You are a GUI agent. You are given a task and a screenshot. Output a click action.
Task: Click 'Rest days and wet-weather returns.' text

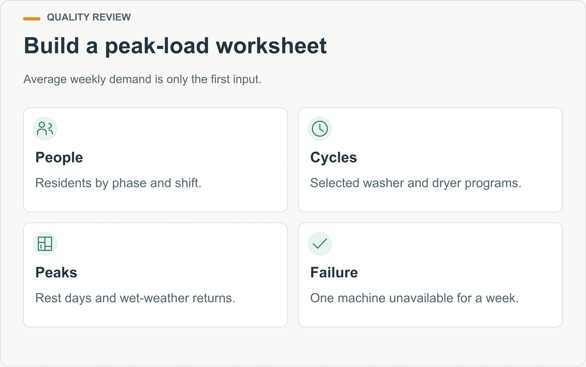tap(135, 298)
